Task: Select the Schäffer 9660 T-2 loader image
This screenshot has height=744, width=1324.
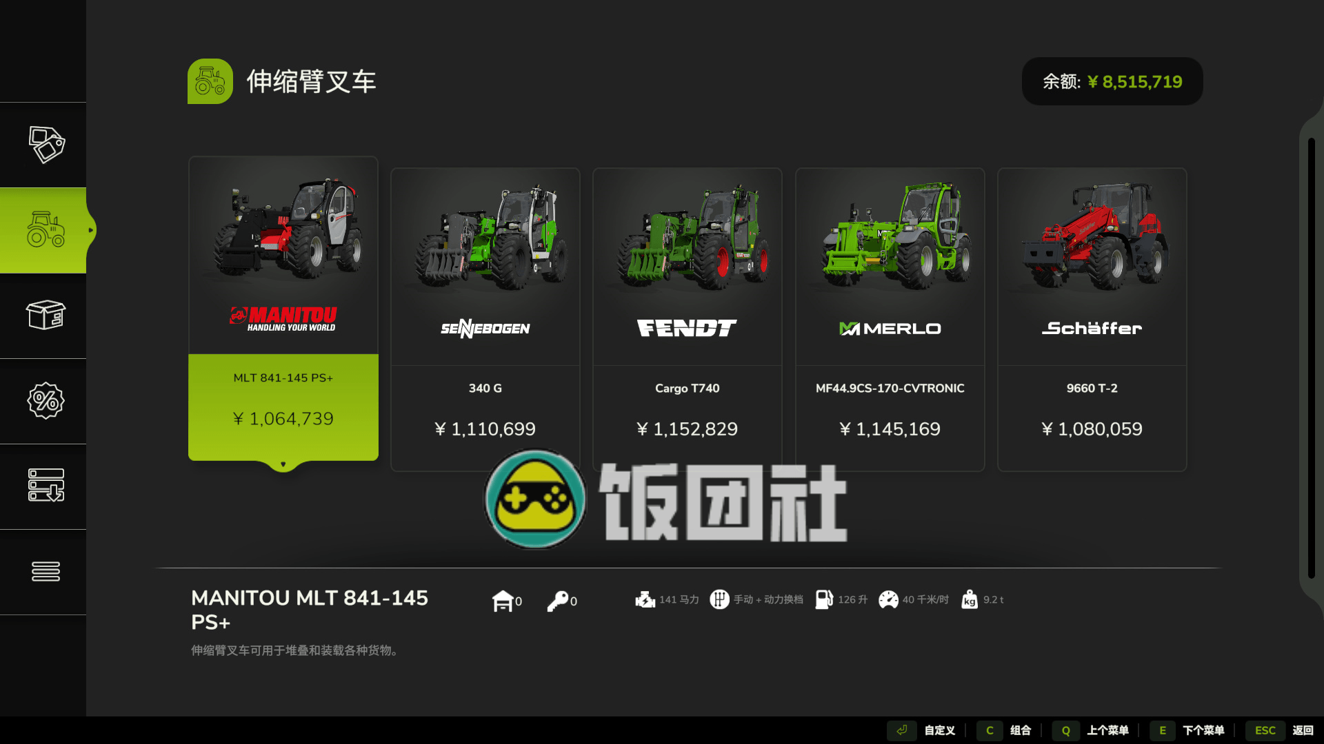Action: 1095,236
